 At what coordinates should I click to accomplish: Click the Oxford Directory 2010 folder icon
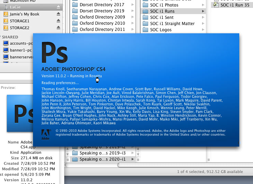click(x=75, y=23)
